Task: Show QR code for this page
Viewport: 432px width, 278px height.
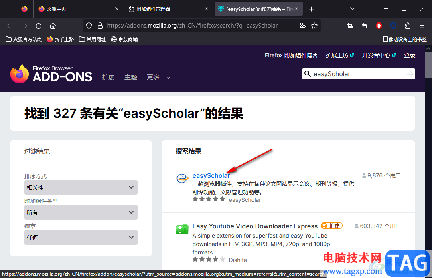Action: 303,26
